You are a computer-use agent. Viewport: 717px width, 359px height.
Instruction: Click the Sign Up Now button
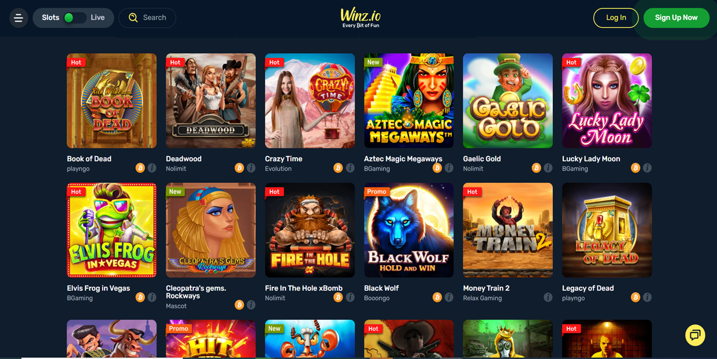coord(676,18)
